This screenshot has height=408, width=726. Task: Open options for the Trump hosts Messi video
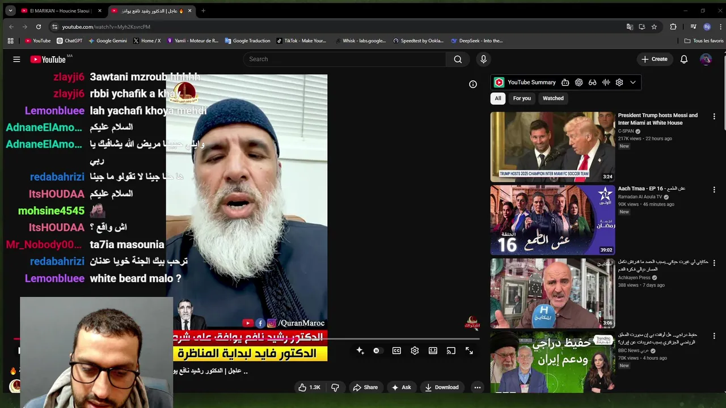point(714,116)
